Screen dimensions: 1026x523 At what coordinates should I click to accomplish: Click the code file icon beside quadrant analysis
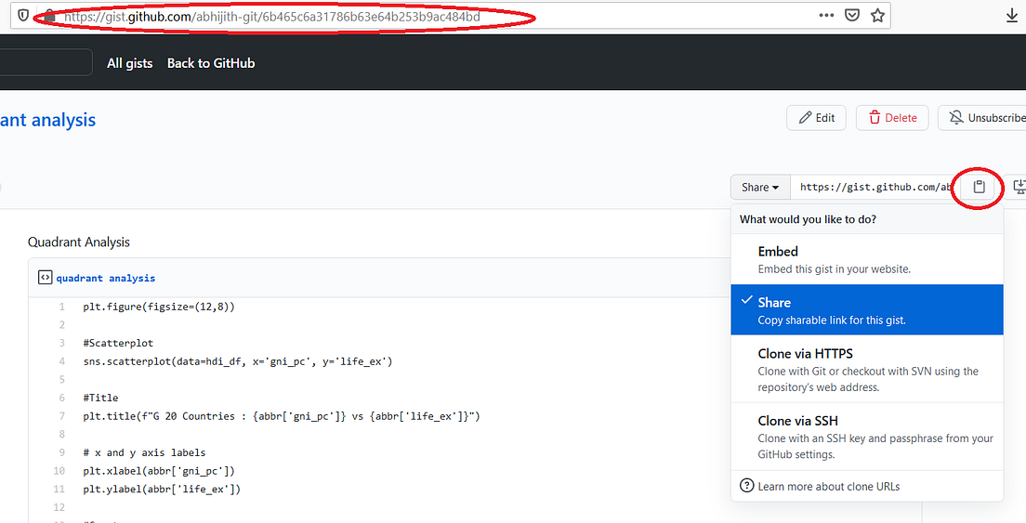click(45, 277)
